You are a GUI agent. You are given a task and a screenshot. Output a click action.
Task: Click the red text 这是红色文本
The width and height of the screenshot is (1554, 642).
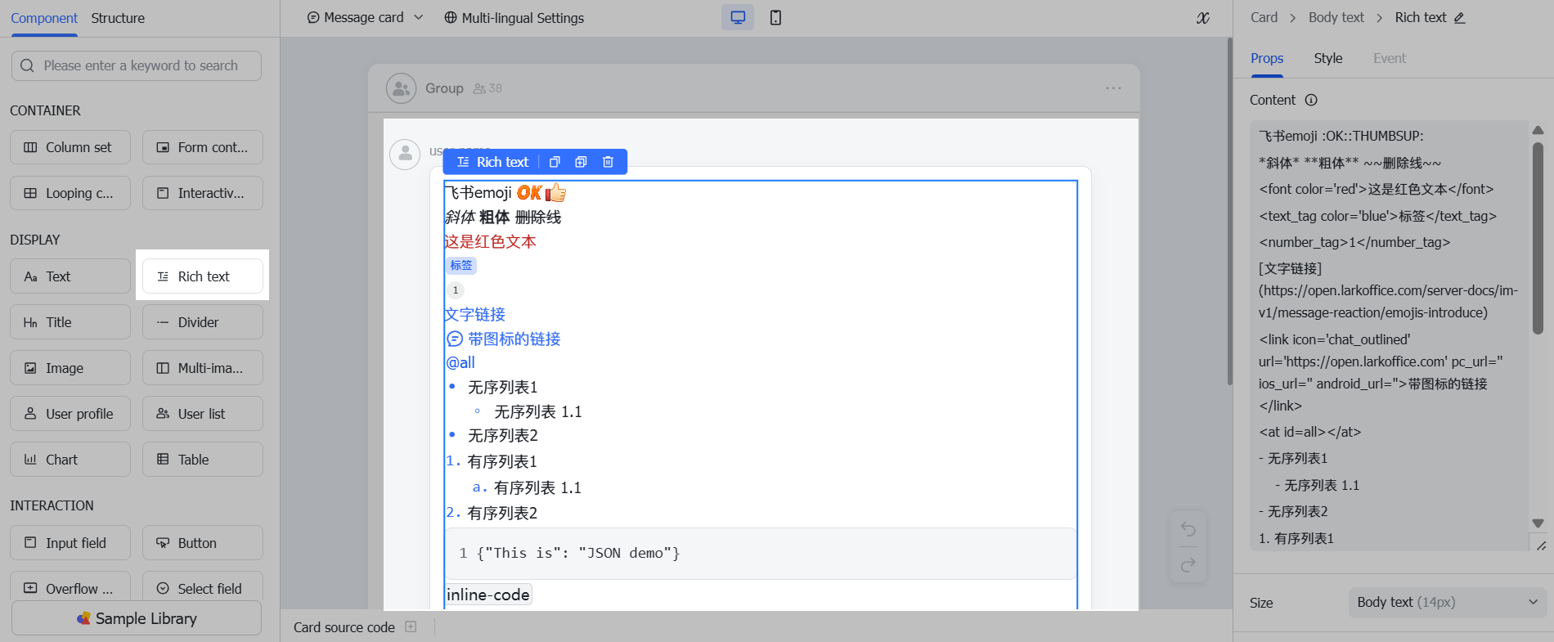click(x=491, y=241)
